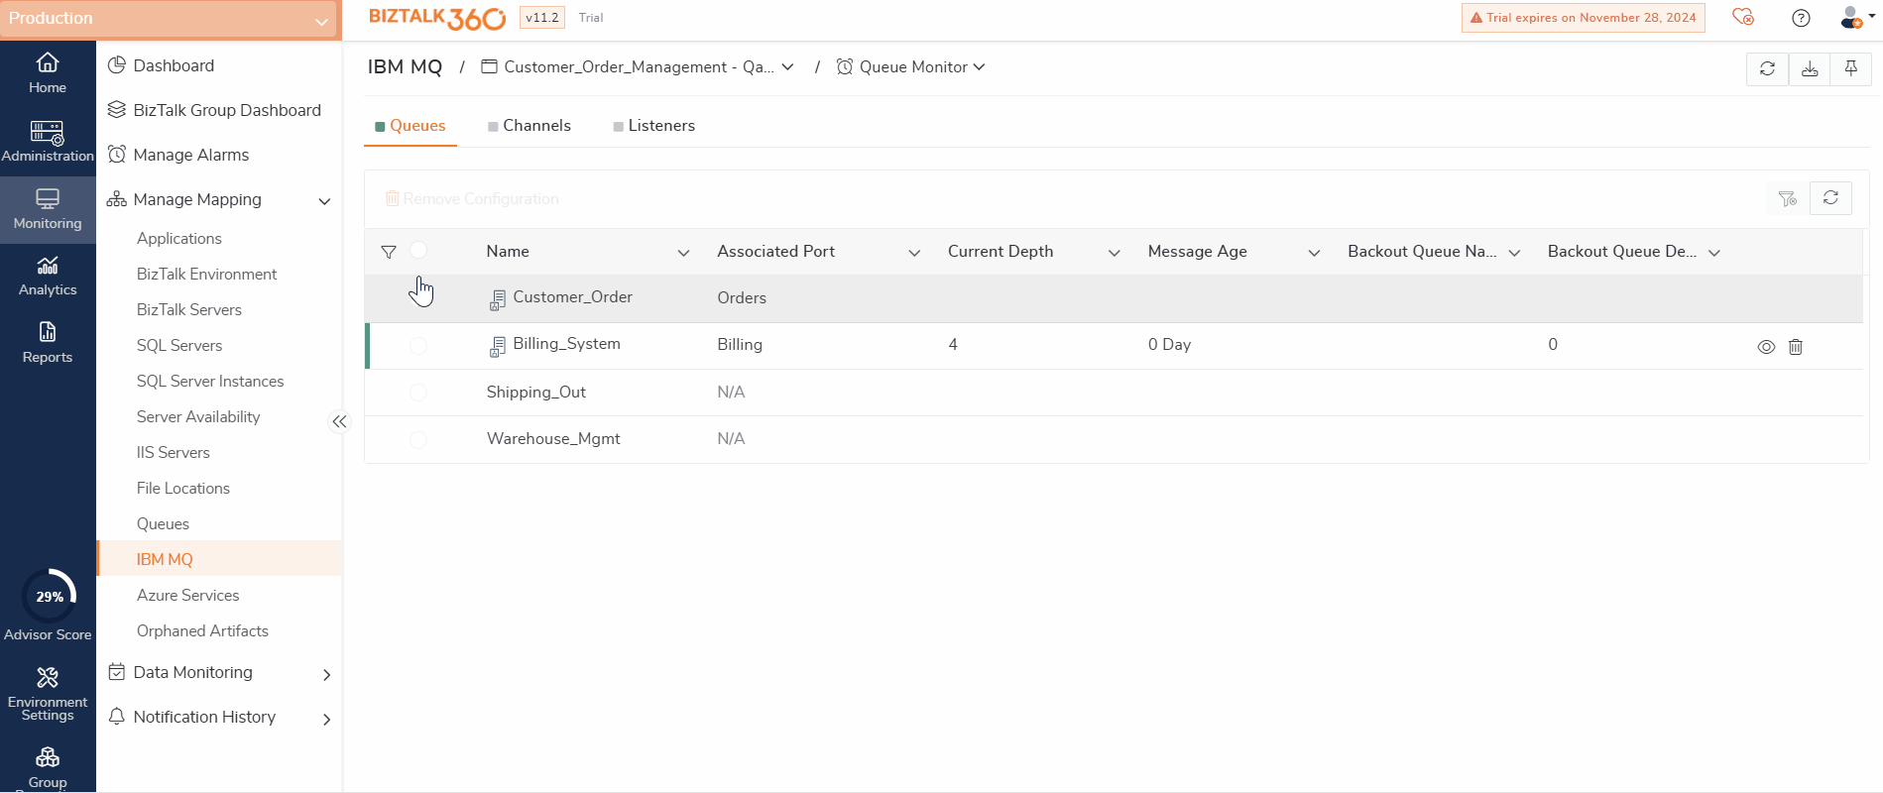Screen dimensions: 1883x793
Task: Open the Home section
Action: click(48, 74)
